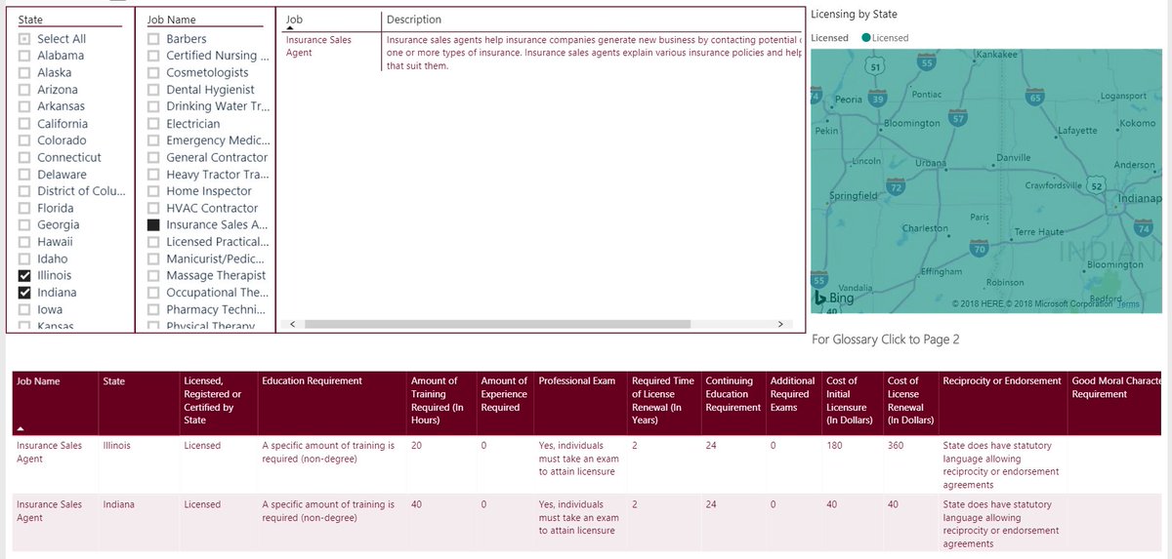
Task: Click the Bing logo on the map
Action: pyautogui.click(x=834, y=298)
